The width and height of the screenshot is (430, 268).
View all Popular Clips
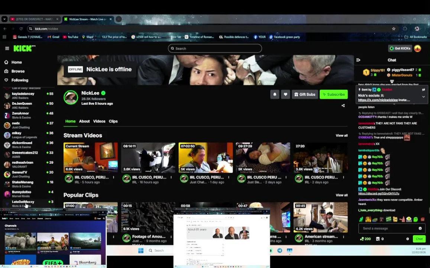tap(342, 195)
